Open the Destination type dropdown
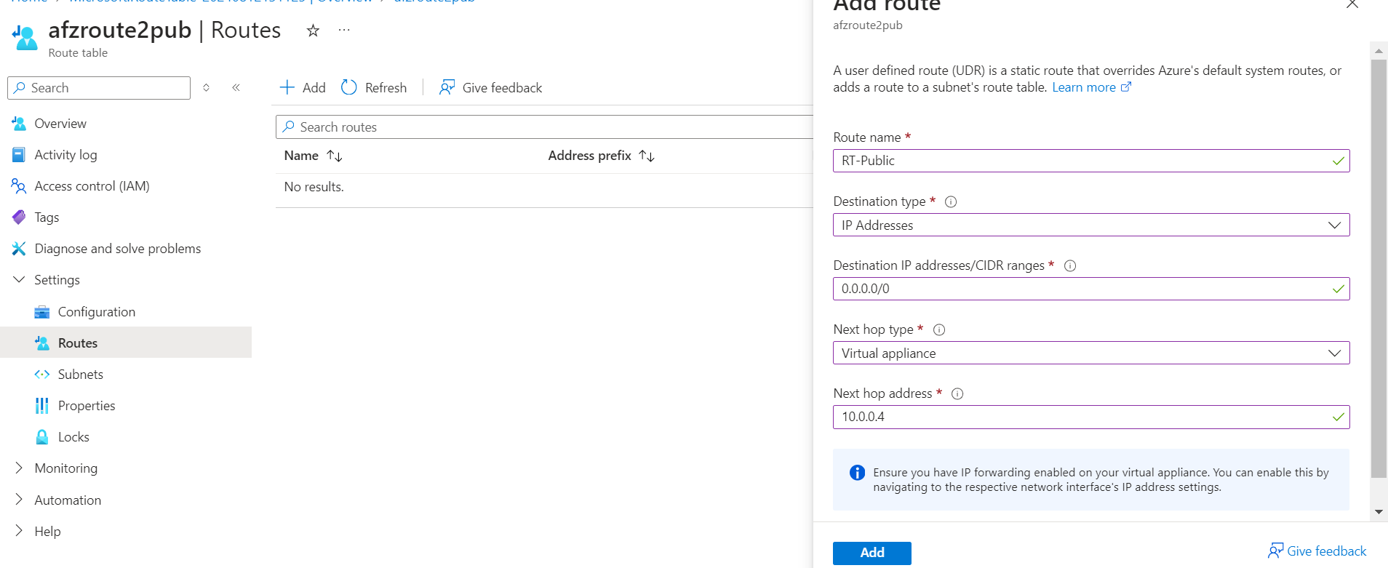This screenshot has height=568, width=1388. (1090, 225)
